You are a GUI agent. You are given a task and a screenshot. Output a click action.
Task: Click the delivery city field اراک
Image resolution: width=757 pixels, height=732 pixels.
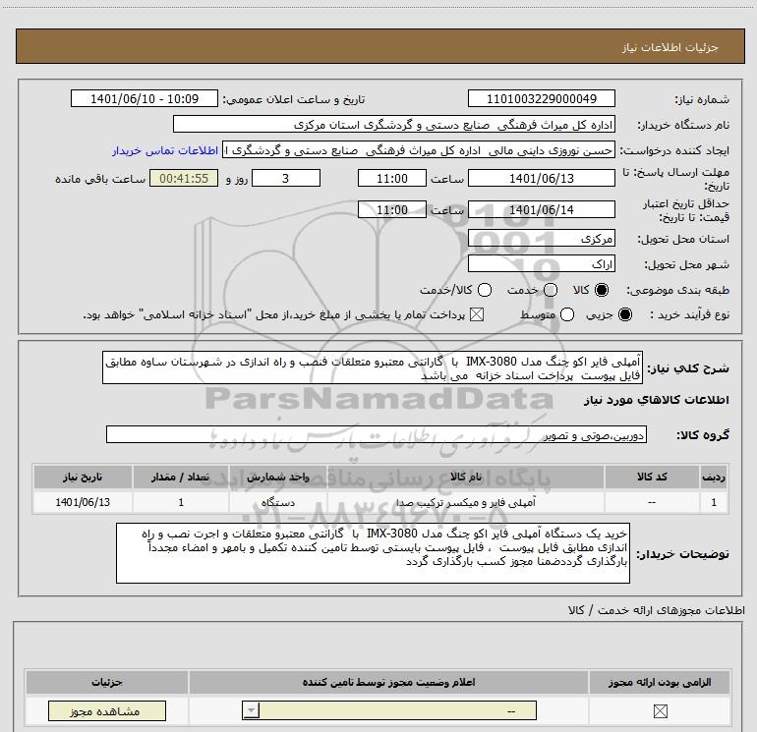click(x=541, y=264)
